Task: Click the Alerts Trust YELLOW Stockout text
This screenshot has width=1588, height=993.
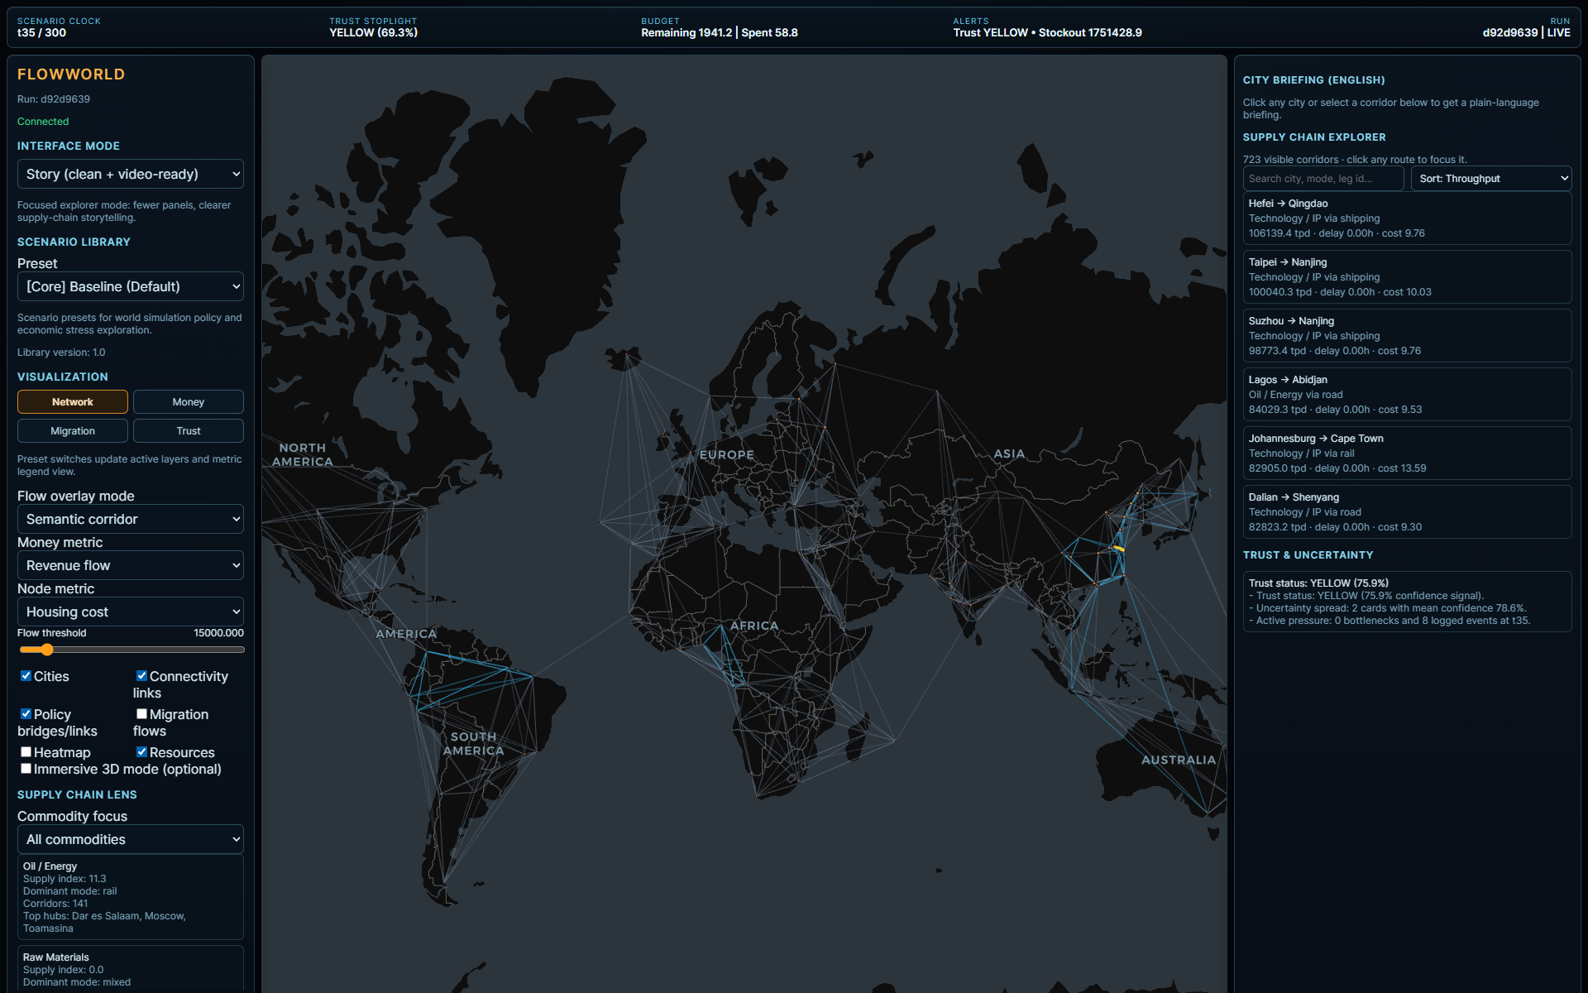Action: 1047,33
